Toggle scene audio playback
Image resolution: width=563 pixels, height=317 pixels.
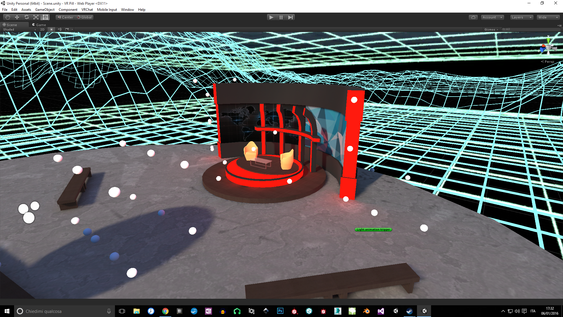pyautogui.click(x=59, y=29)
